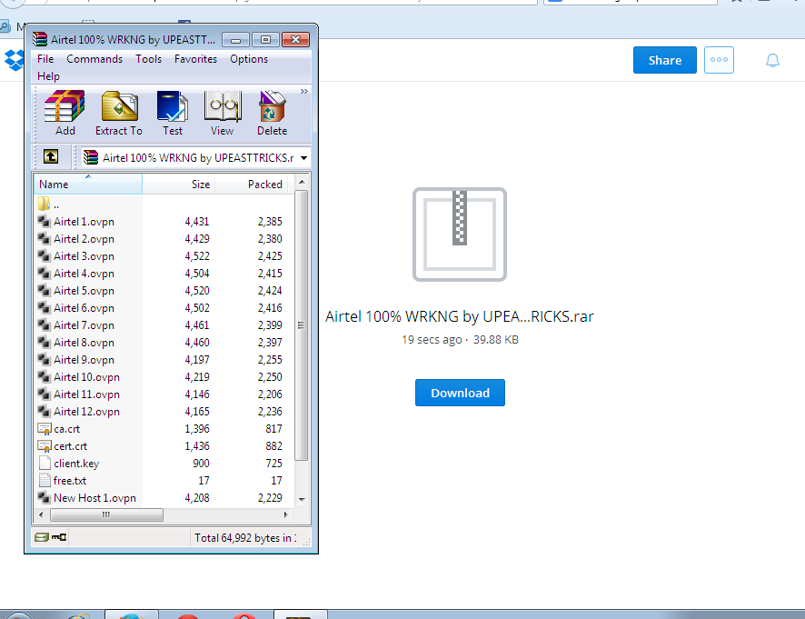Sort files by the Packed column header

click(251, 184)
